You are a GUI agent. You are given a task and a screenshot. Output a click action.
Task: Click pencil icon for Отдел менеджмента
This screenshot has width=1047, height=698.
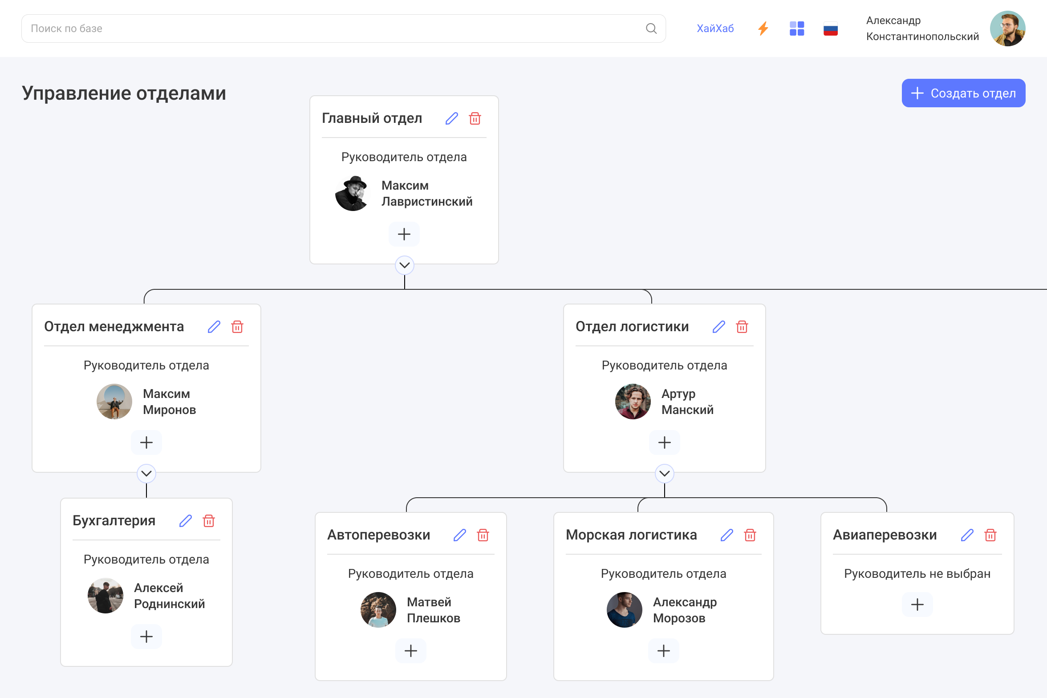coord(214,327)
